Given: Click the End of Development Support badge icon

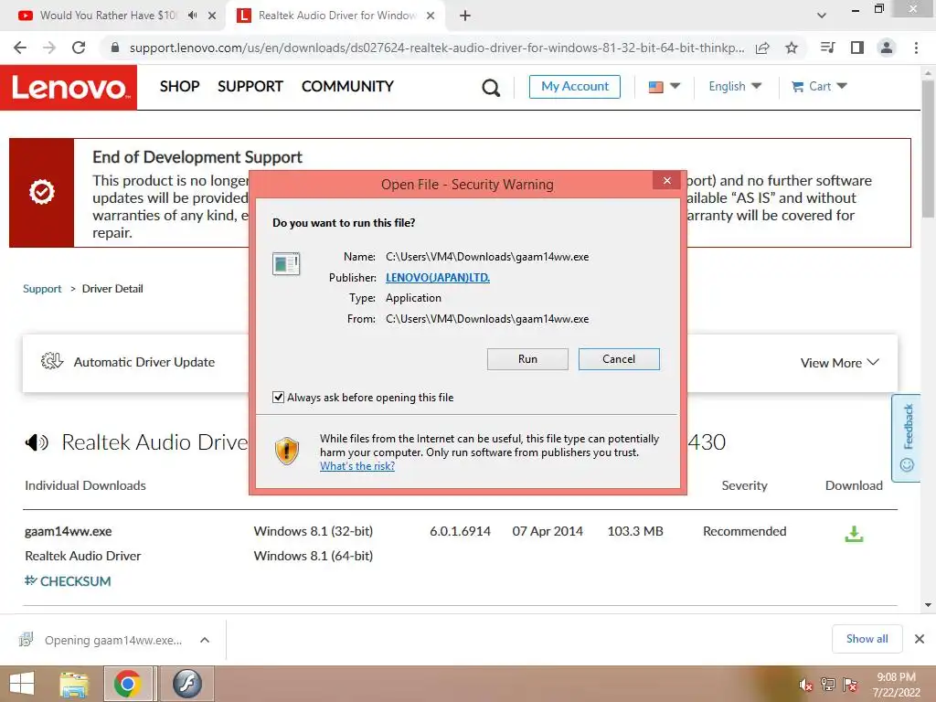Looking at the screenshot, I should click(x=42, y=192).
